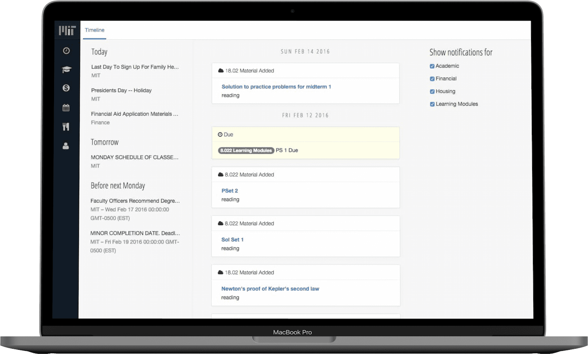Open the clock timeline icon in sidebar

tap(66, 51)
